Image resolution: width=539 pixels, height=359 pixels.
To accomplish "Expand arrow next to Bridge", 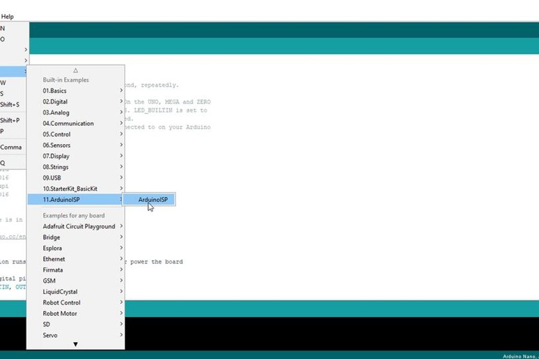I will (122, 237).
